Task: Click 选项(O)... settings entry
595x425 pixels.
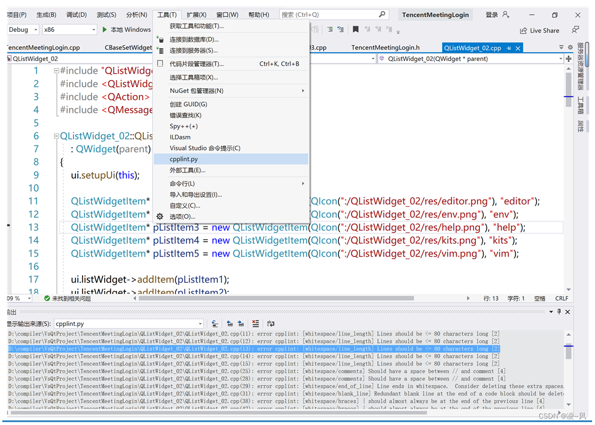Action: 231,217
